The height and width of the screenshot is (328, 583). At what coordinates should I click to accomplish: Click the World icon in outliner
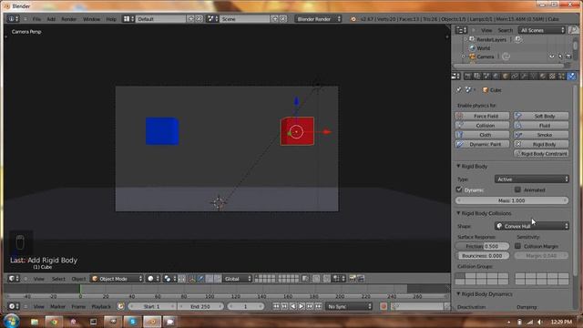click(472, 48)
